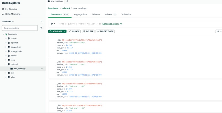222x113 pixels.
Task: Select the health database icon
Action: [9, 56]
